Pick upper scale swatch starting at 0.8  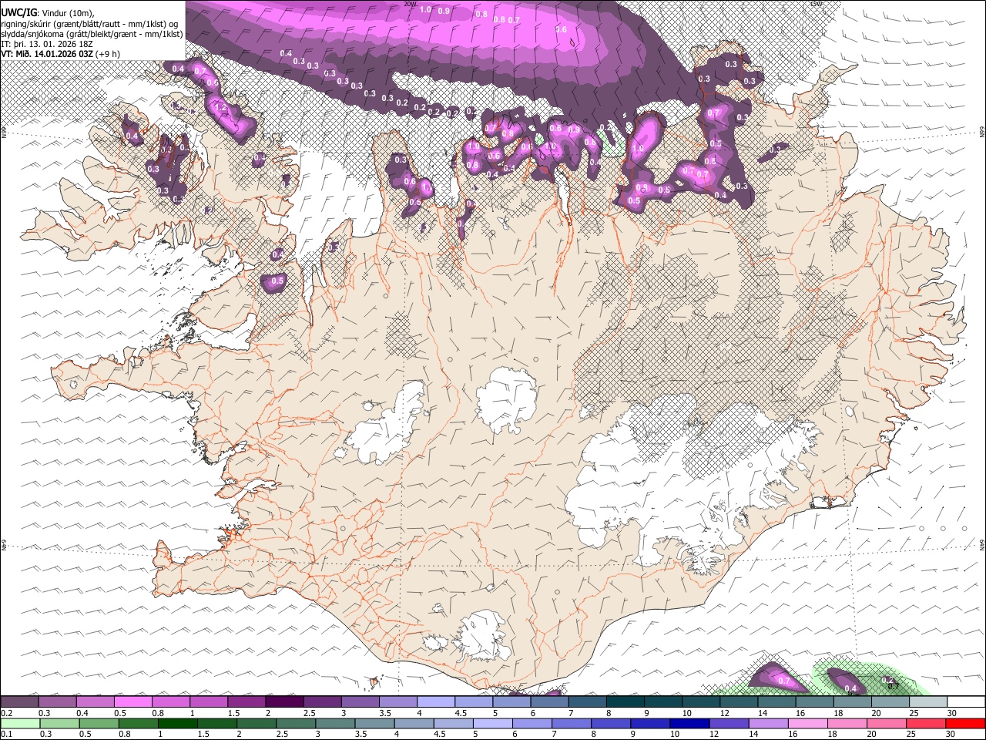pyautogui.click(x=170, y=702)
